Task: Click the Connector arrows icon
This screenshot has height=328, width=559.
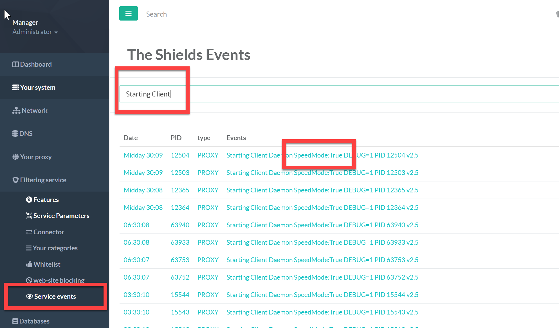Action: (29, 232)
